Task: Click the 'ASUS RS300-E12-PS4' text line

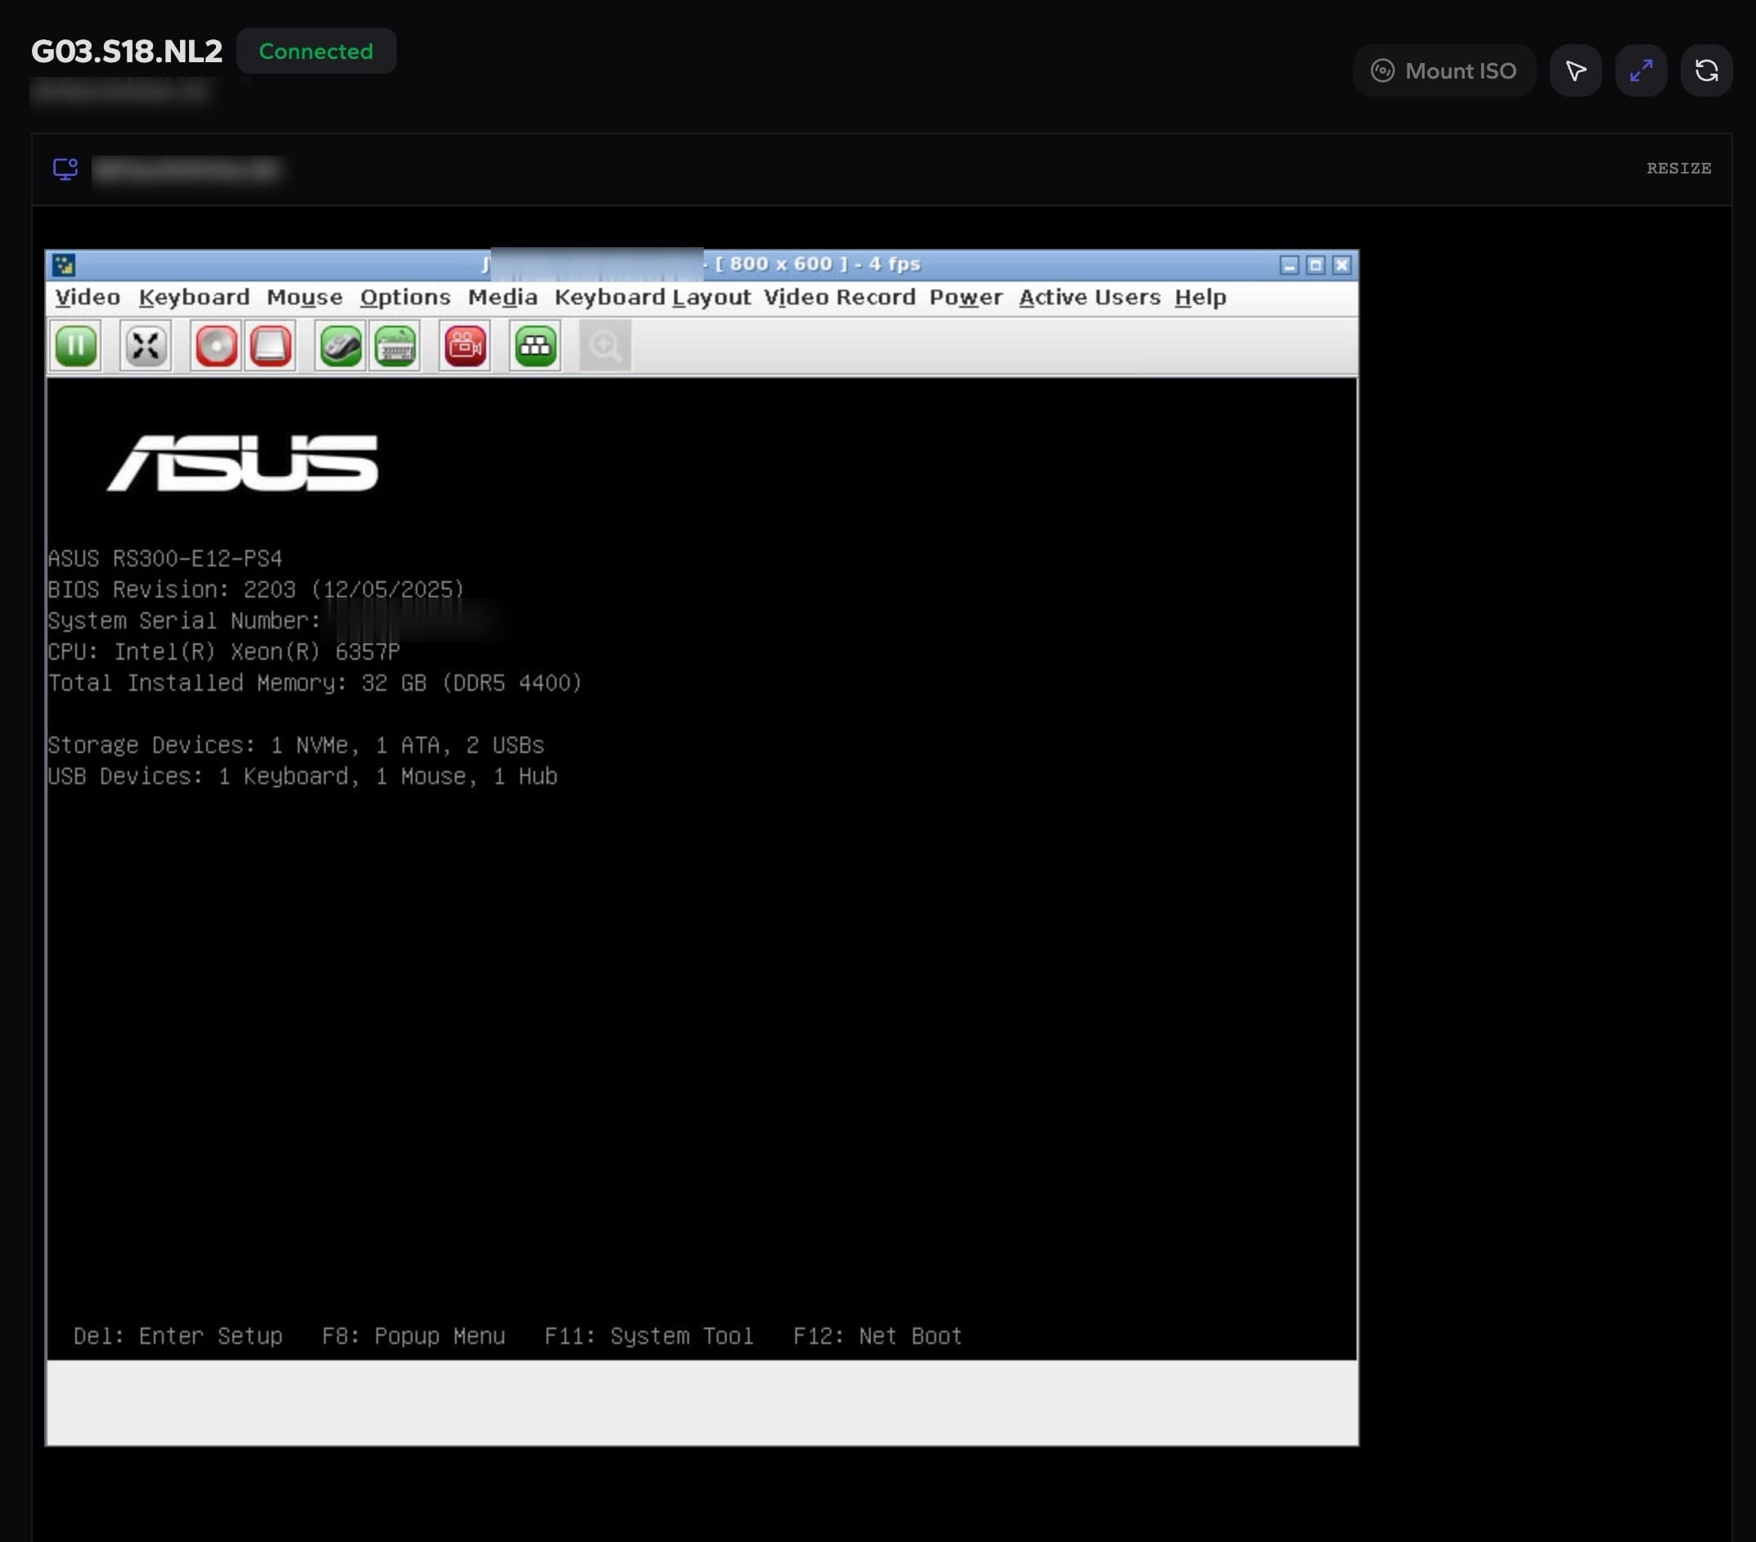Action: [x=165, y=559]
